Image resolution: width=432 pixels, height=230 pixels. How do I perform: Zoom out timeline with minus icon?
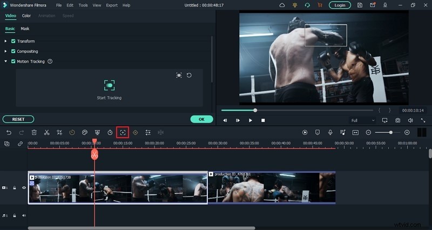point(368,132)
